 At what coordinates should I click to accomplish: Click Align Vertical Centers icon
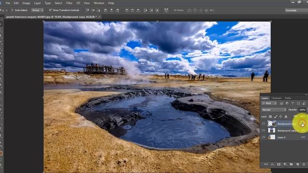93,10
